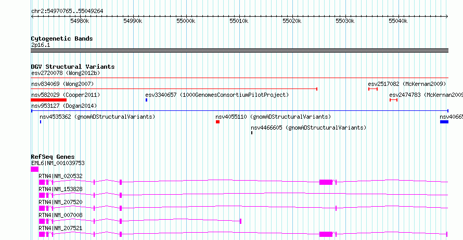Click the red nsv4055110 variant block
463x240 pixels.
(x=217, y=122)
